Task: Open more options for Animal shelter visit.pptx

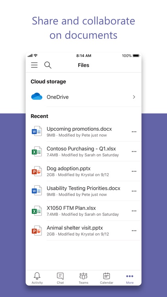Action: [x=134, y=231]
